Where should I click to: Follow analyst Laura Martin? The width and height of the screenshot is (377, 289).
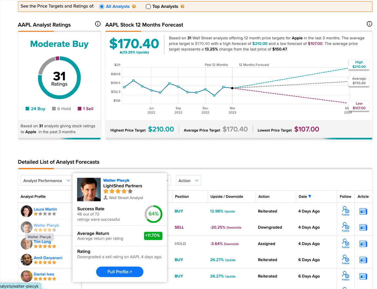click(x=346, y=211)
